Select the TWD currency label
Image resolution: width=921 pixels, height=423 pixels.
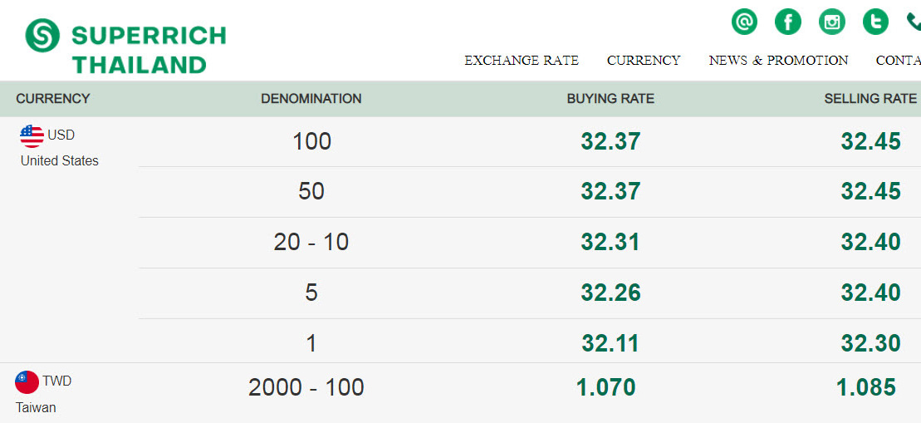click(57, 381)
